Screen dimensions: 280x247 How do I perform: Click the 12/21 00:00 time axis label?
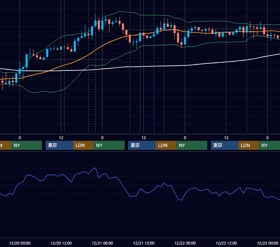[x=102, y=243]
